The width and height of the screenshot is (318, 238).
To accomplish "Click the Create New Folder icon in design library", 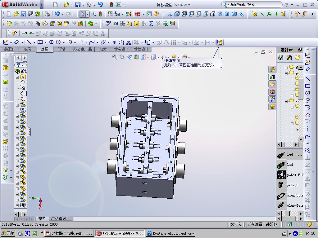I will (297, 58).
